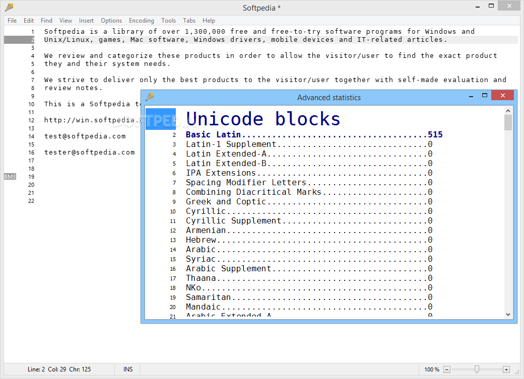This screenshot has height=379, width=524.
Task: Click the zoom slider handle
Action: pos(477,369)
